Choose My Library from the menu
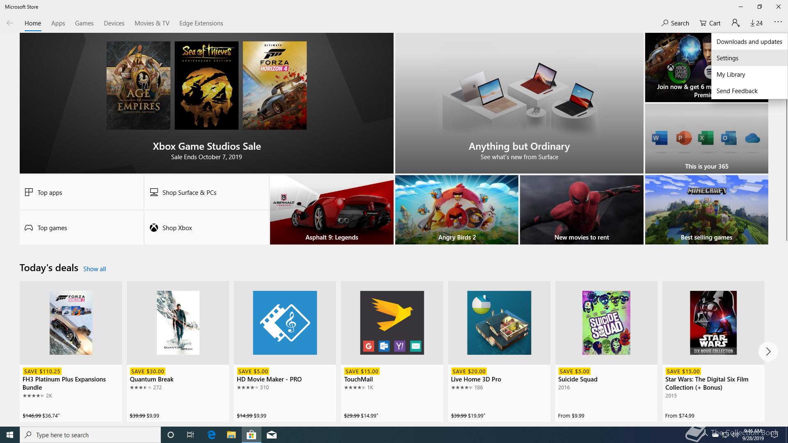 tap(749, 74)
